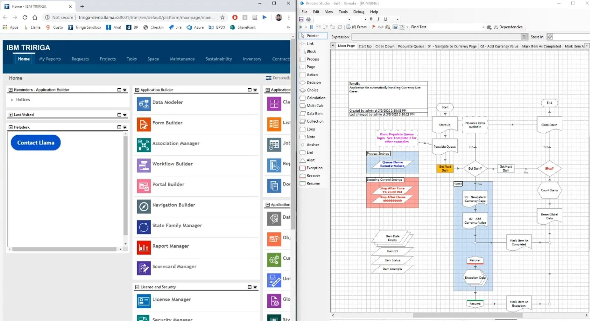
Task: Toggle Bold formatting in Process Studio
Action: click(x=371, y=19)
